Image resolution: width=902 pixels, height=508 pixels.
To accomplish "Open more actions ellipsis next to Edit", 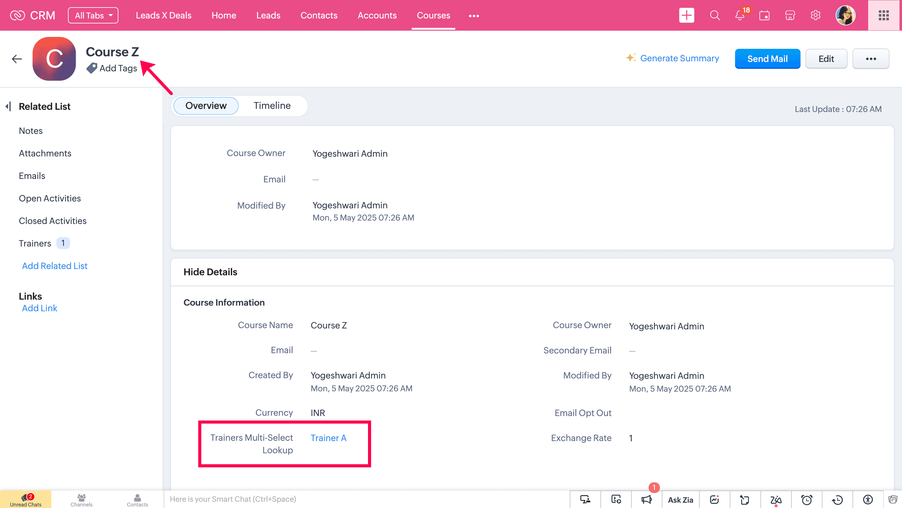I will click(870, 59).
